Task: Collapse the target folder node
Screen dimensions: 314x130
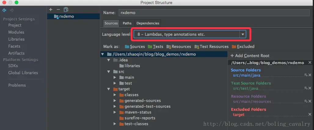Action: click(x=109, y=89)
